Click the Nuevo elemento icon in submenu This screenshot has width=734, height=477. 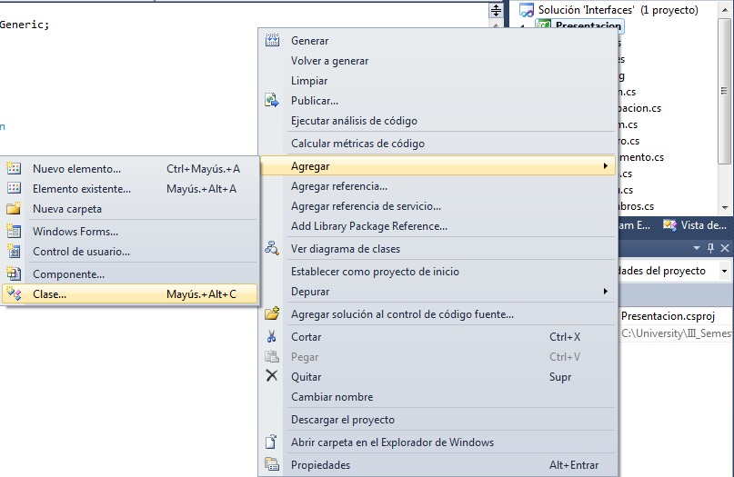click(x=14, y=168)
